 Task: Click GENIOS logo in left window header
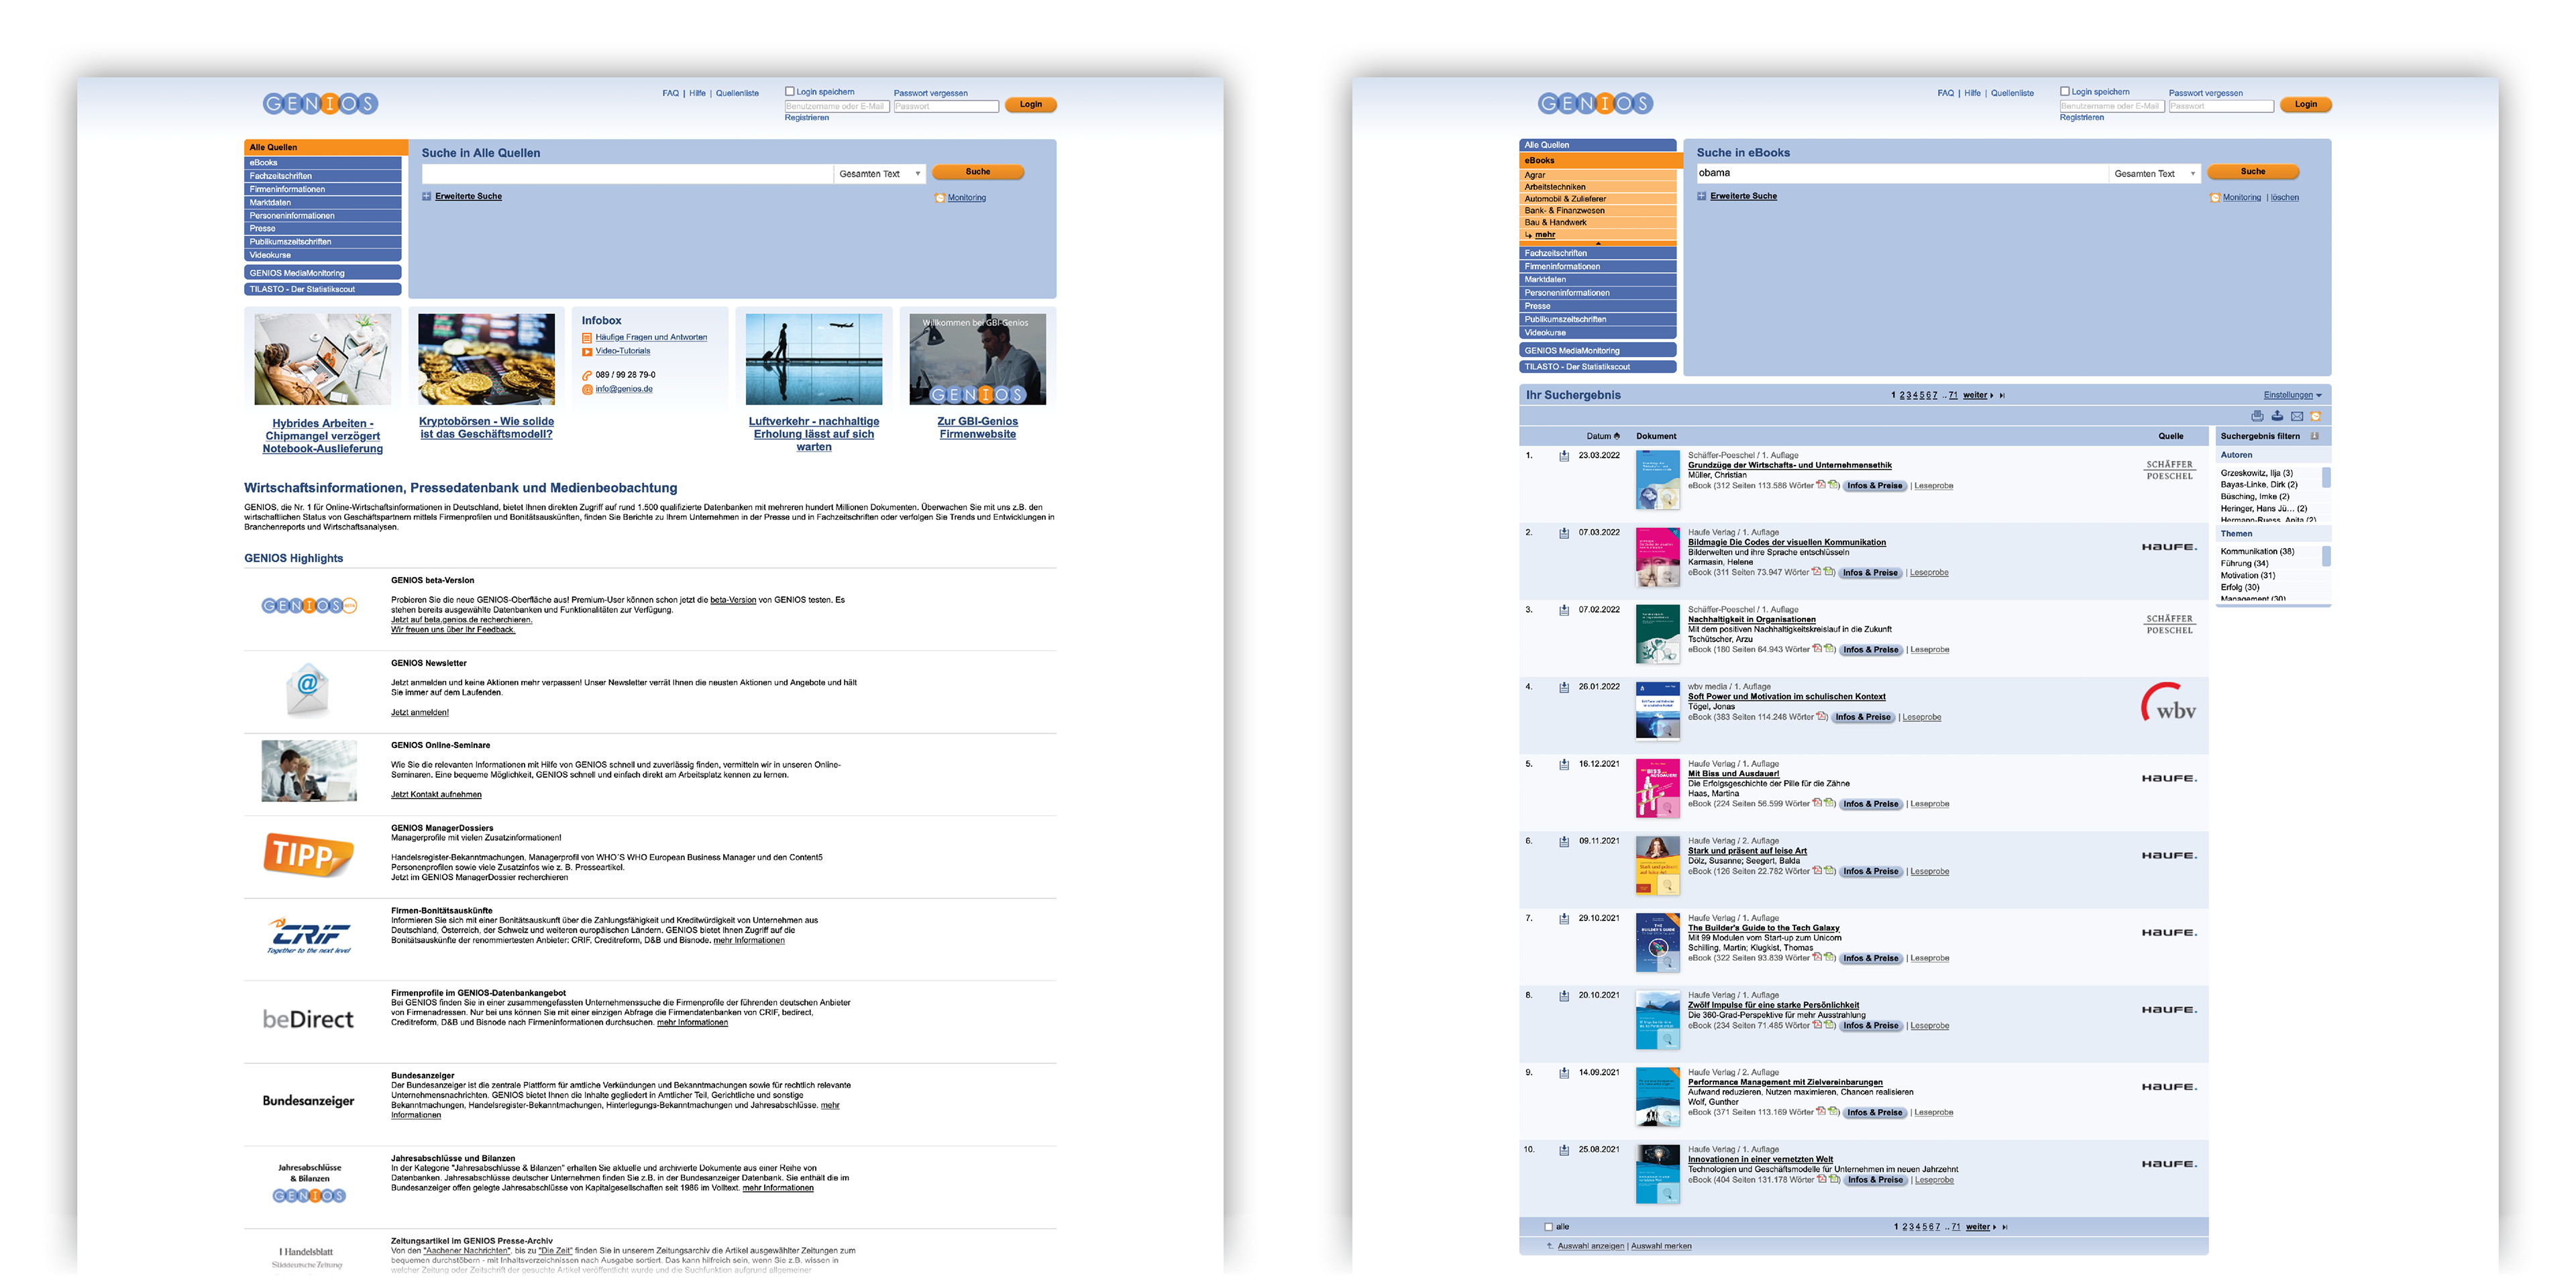[320, 104]
